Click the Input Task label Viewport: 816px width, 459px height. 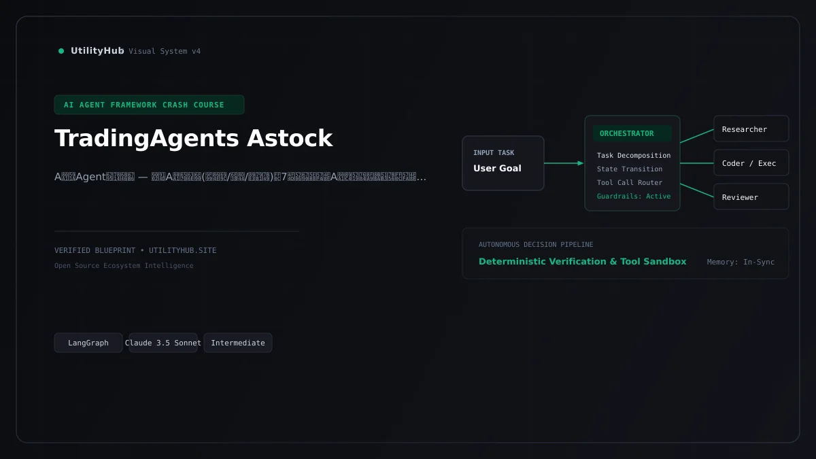[494, 153]
